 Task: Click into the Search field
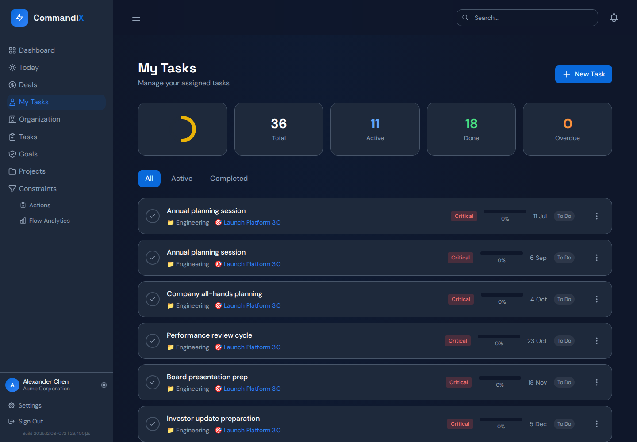pyautogui.click(x=527, y=18)
